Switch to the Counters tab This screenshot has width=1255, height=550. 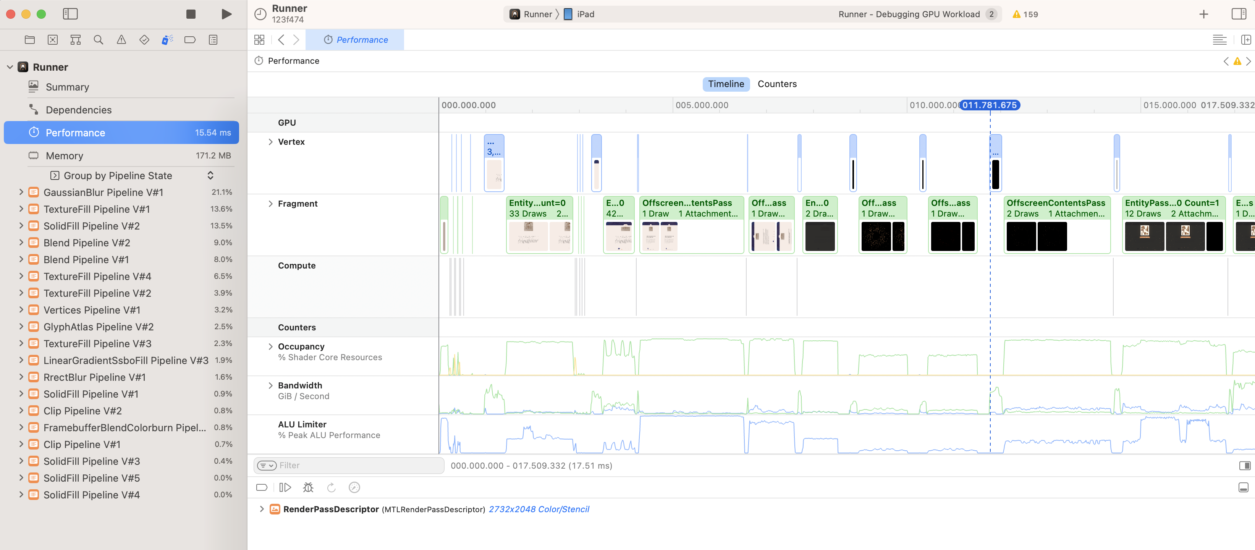point(776,84)
